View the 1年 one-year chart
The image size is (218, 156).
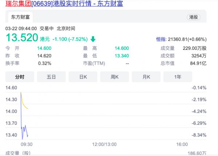178,77
